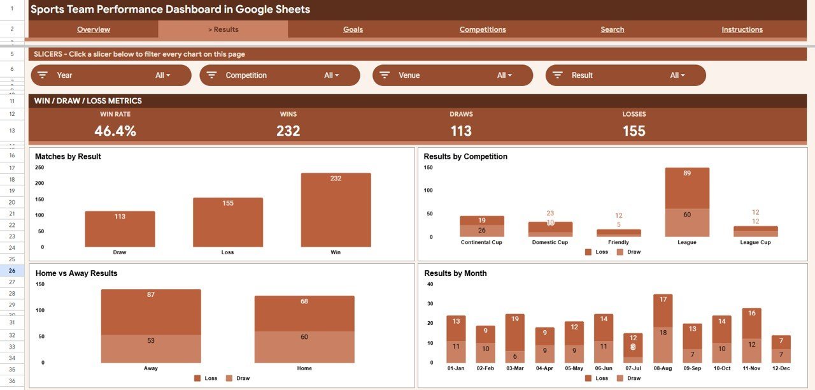Open the Competitions navigation tab

(483, 29)
